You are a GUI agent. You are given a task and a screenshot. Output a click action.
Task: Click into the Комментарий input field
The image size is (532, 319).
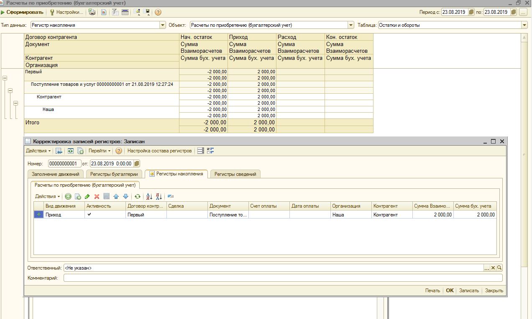(283, 278)
